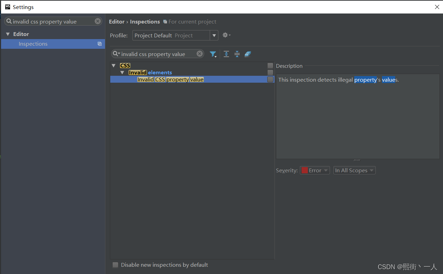Expand all inspection tree nodes

(x=226, y=54)
